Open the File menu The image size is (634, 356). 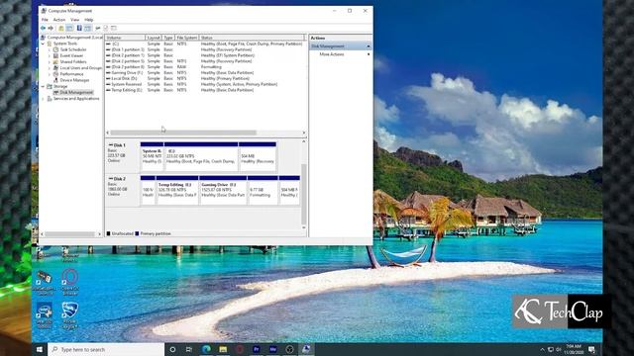45,20
